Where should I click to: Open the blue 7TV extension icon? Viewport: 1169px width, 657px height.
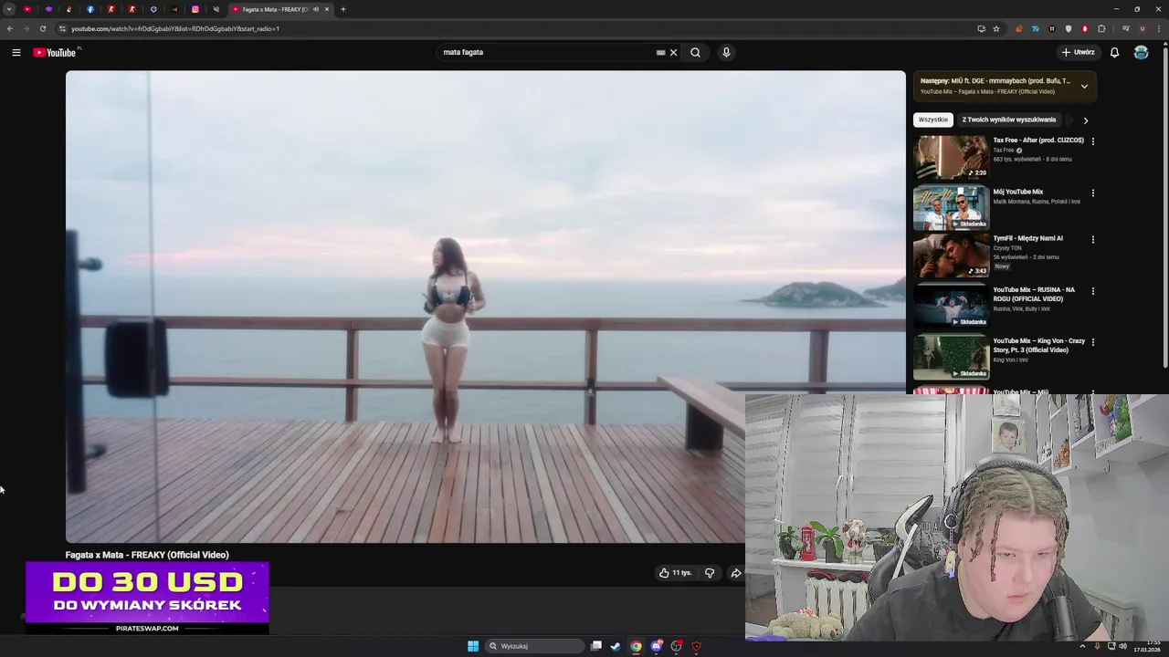pyautogui.click(x=1035, y=28)
